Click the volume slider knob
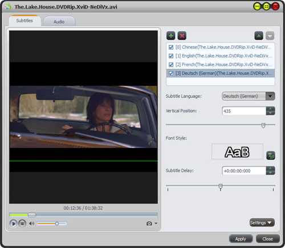This screenshot has width=285, height=248. click(57, 224)
